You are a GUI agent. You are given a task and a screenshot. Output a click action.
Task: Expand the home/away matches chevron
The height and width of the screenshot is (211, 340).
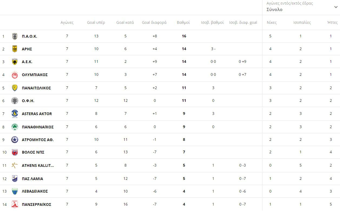click(336, 7)
